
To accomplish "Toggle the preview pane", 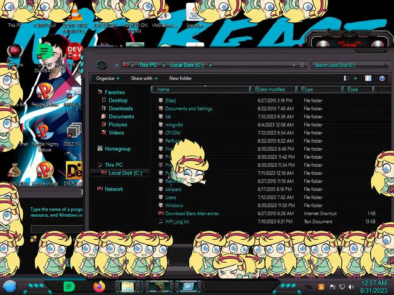I will (368, 78).
